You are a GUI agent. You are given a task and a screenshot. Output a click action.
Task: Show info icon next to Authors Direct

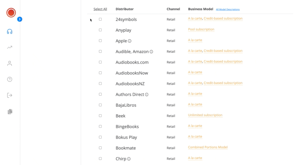(147, 95)
